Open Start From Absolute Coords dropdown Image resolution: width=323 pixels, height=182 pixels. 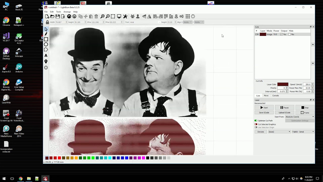pyautogui.click(x=300, y=117)
